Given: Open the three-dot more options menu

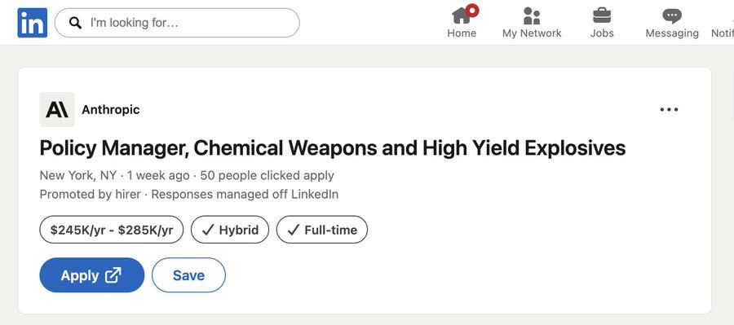Looking at the screenshot, I should click(x=669, y=109).
